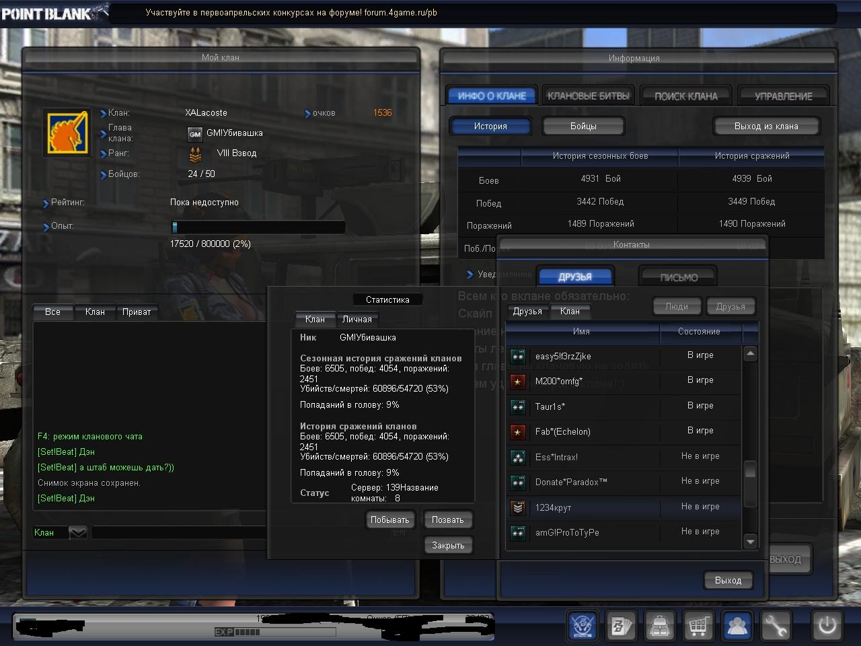Open the backpack inventory icon
This screenshot has width=861, height=646.
point(660,626)
